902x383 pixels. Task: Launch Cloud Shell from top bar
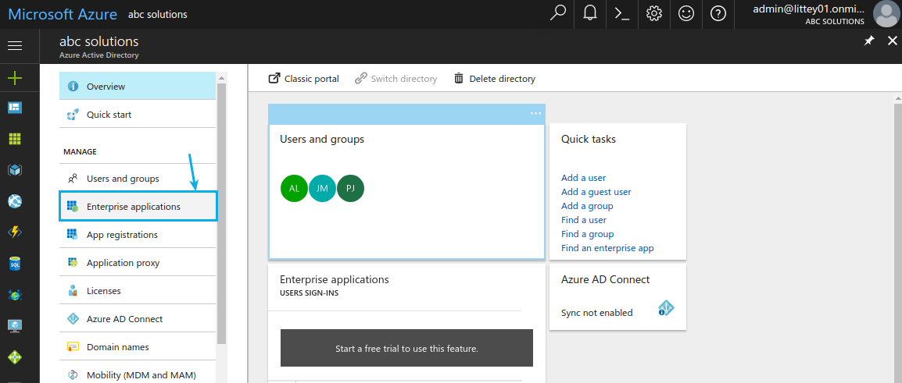coord(622,14)
